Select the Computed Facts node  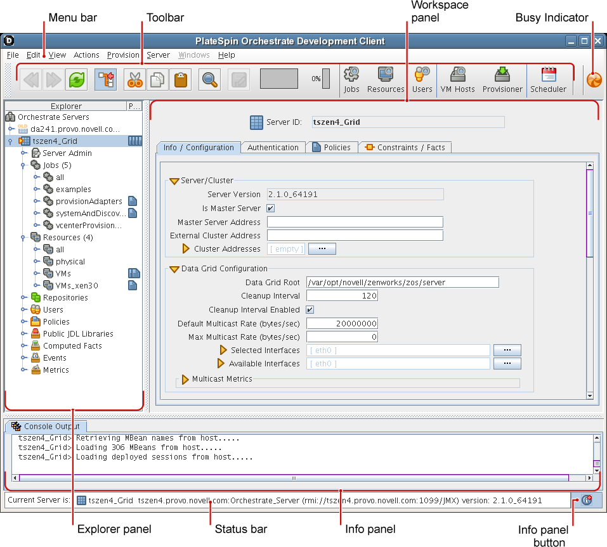pos(67,345)
